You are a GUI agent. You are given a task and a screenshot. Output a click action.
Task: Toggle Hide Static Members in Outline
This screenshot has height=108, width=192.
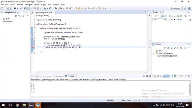click(x=175, y=48)
